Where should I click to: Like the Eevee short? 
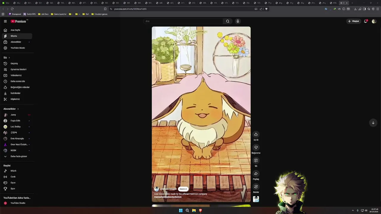tap(256, 134)
